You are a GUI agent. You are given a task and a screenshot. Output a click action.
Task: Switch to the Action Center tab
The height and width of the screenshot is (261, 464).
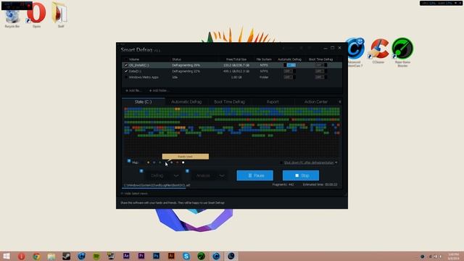(316, 101)
